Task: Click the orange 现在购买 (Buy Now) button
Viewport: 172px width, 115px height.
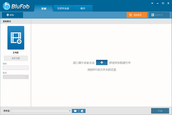Action: (137, 15)
